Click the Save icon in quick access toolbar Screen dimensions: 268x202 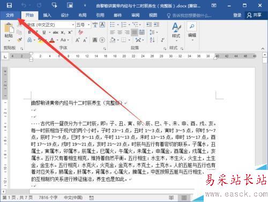point(9,5)
